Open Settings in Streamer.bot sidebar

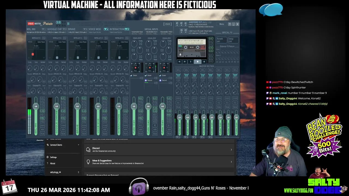pos(53,157)
